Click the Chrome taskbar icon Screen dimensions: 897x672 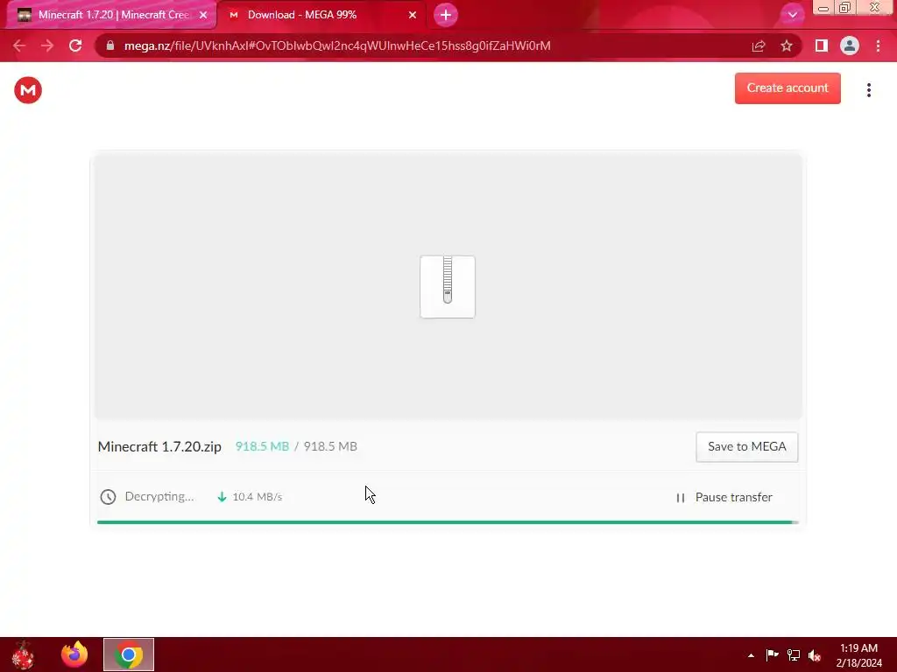(129, 654)
